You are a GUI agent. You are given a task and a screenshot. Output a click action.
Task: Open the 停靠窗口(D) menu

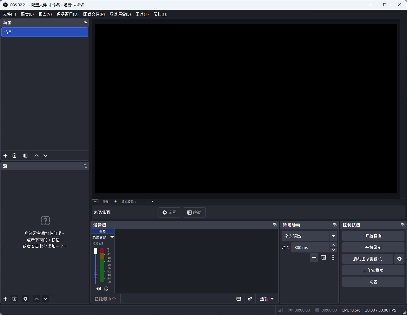pos(67,14)
